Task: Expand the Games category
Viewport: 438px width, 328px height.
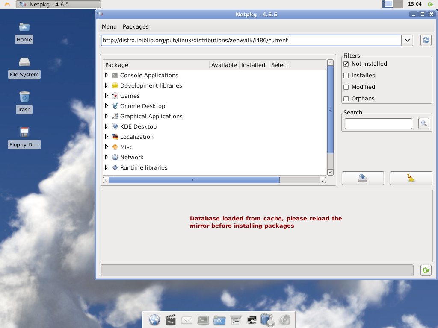Action: pos(107,96)
